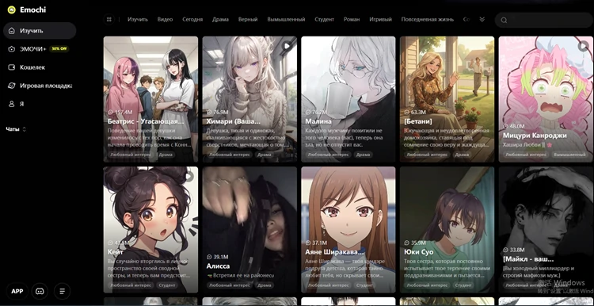Play video on Мицури Канроджи card
Viewport: 594px width, 306px height.
click(x=584, y=46)
